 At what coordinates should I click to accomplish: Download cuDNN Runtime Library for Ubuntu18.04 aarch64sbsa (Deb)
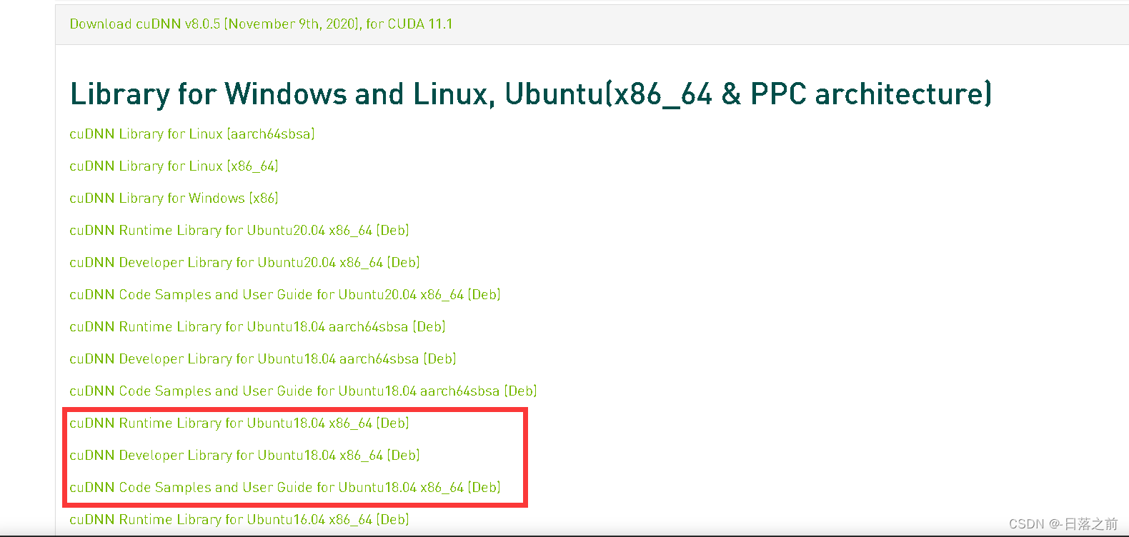[257, 326]
